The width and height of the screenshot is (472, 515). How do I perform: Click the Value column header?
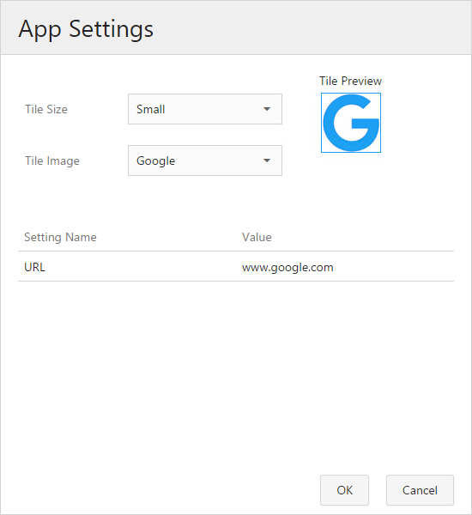(x=257, y=237)
